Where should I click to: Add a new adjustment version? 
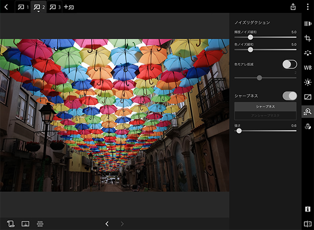click(x=69, y=7)
